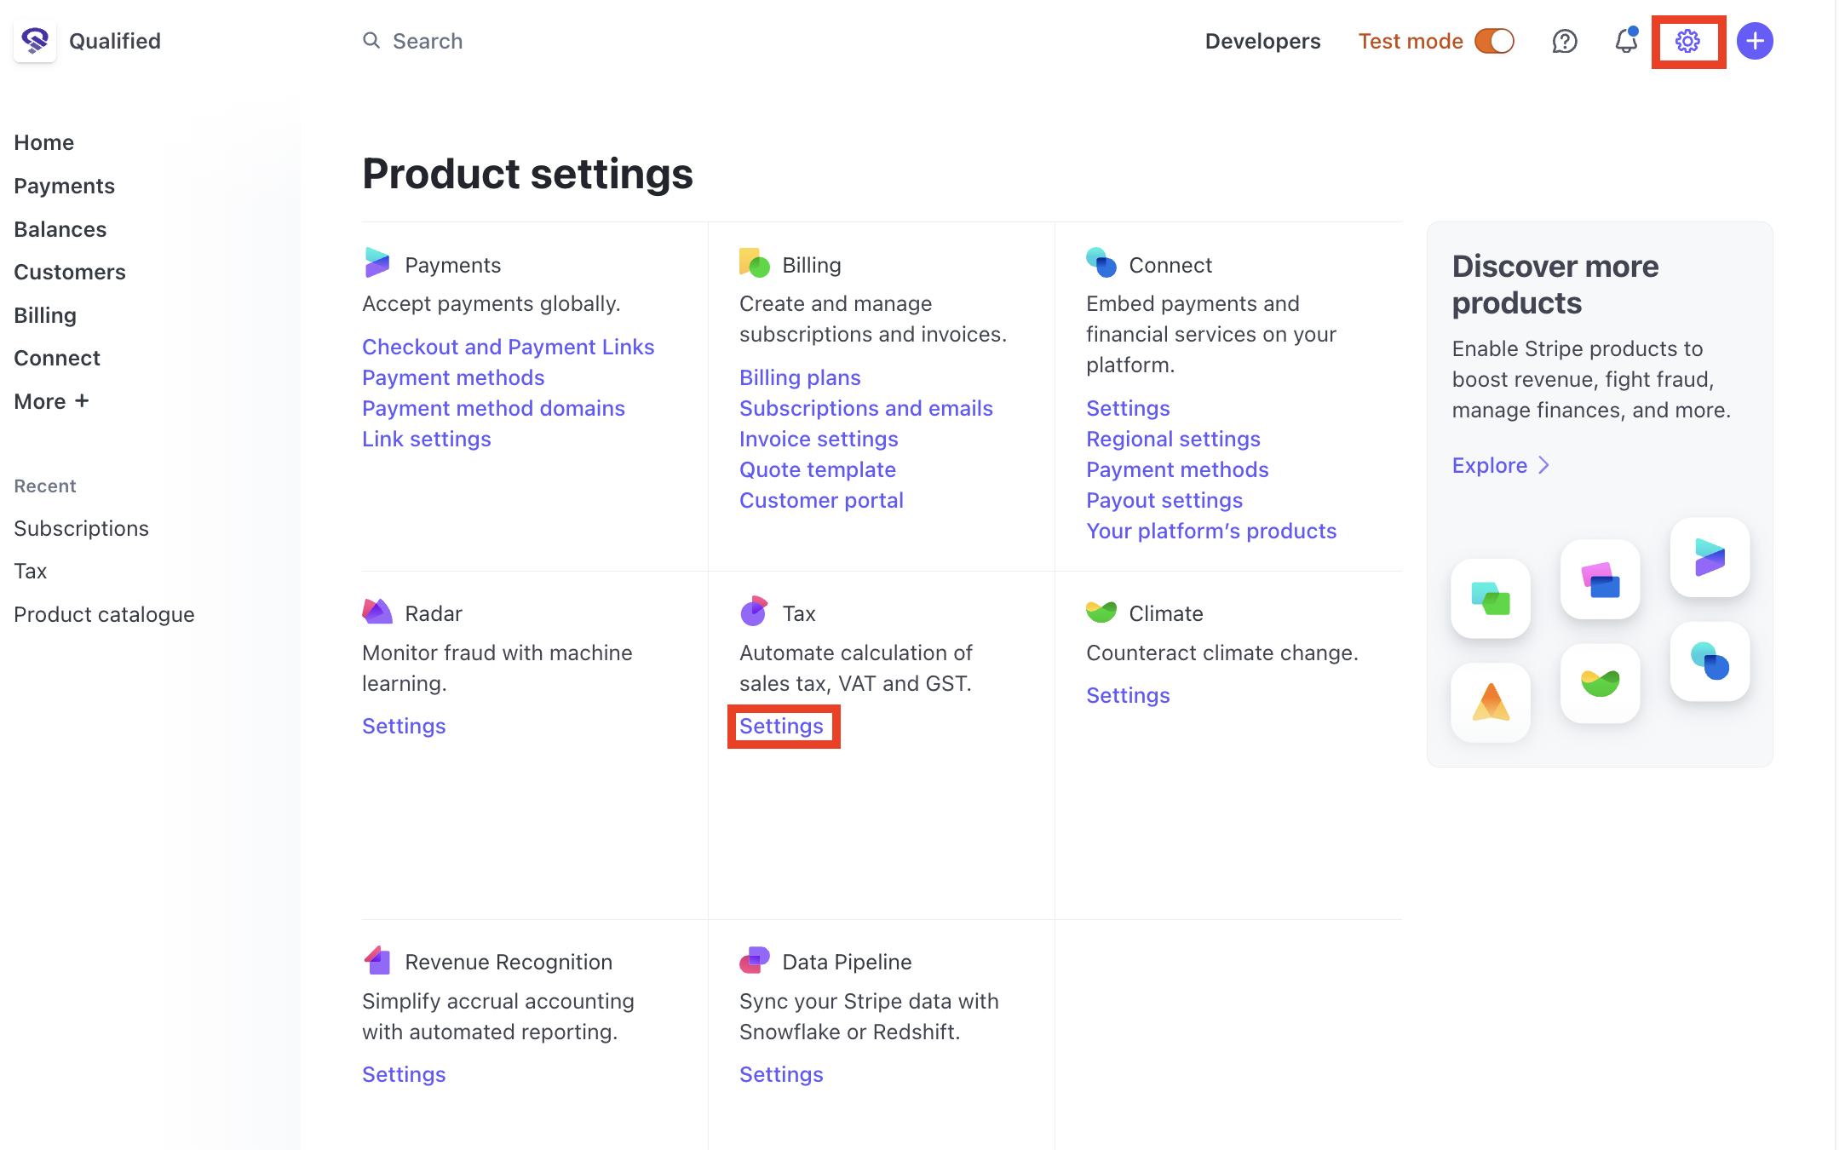This screenshot has height=1150, width=1845.
Task: Open Payout settings link
Action: pos(1164,500)
